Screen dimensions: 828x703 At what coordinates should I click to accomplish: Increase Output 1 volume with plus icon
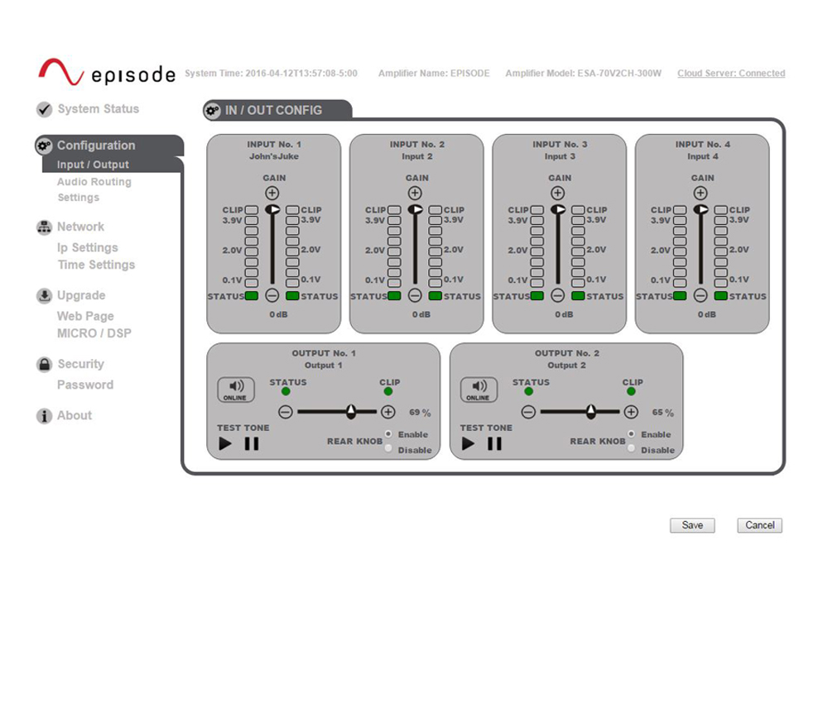(388, 412)
